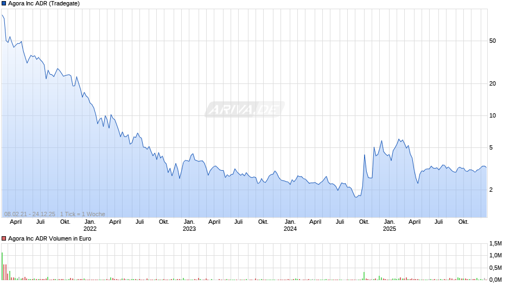Click the blue legend square for Agora Inc ADR
The width and height of the screenshot is (510, 285).
tap(4, 4)
